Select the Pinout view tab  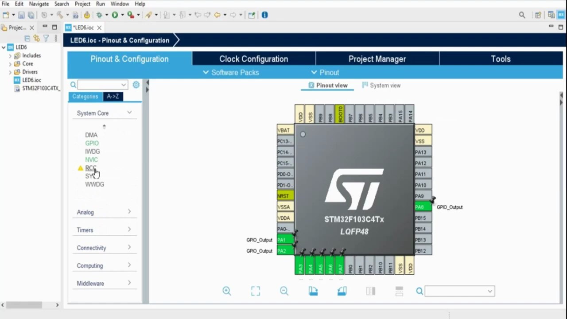(328, 86)
